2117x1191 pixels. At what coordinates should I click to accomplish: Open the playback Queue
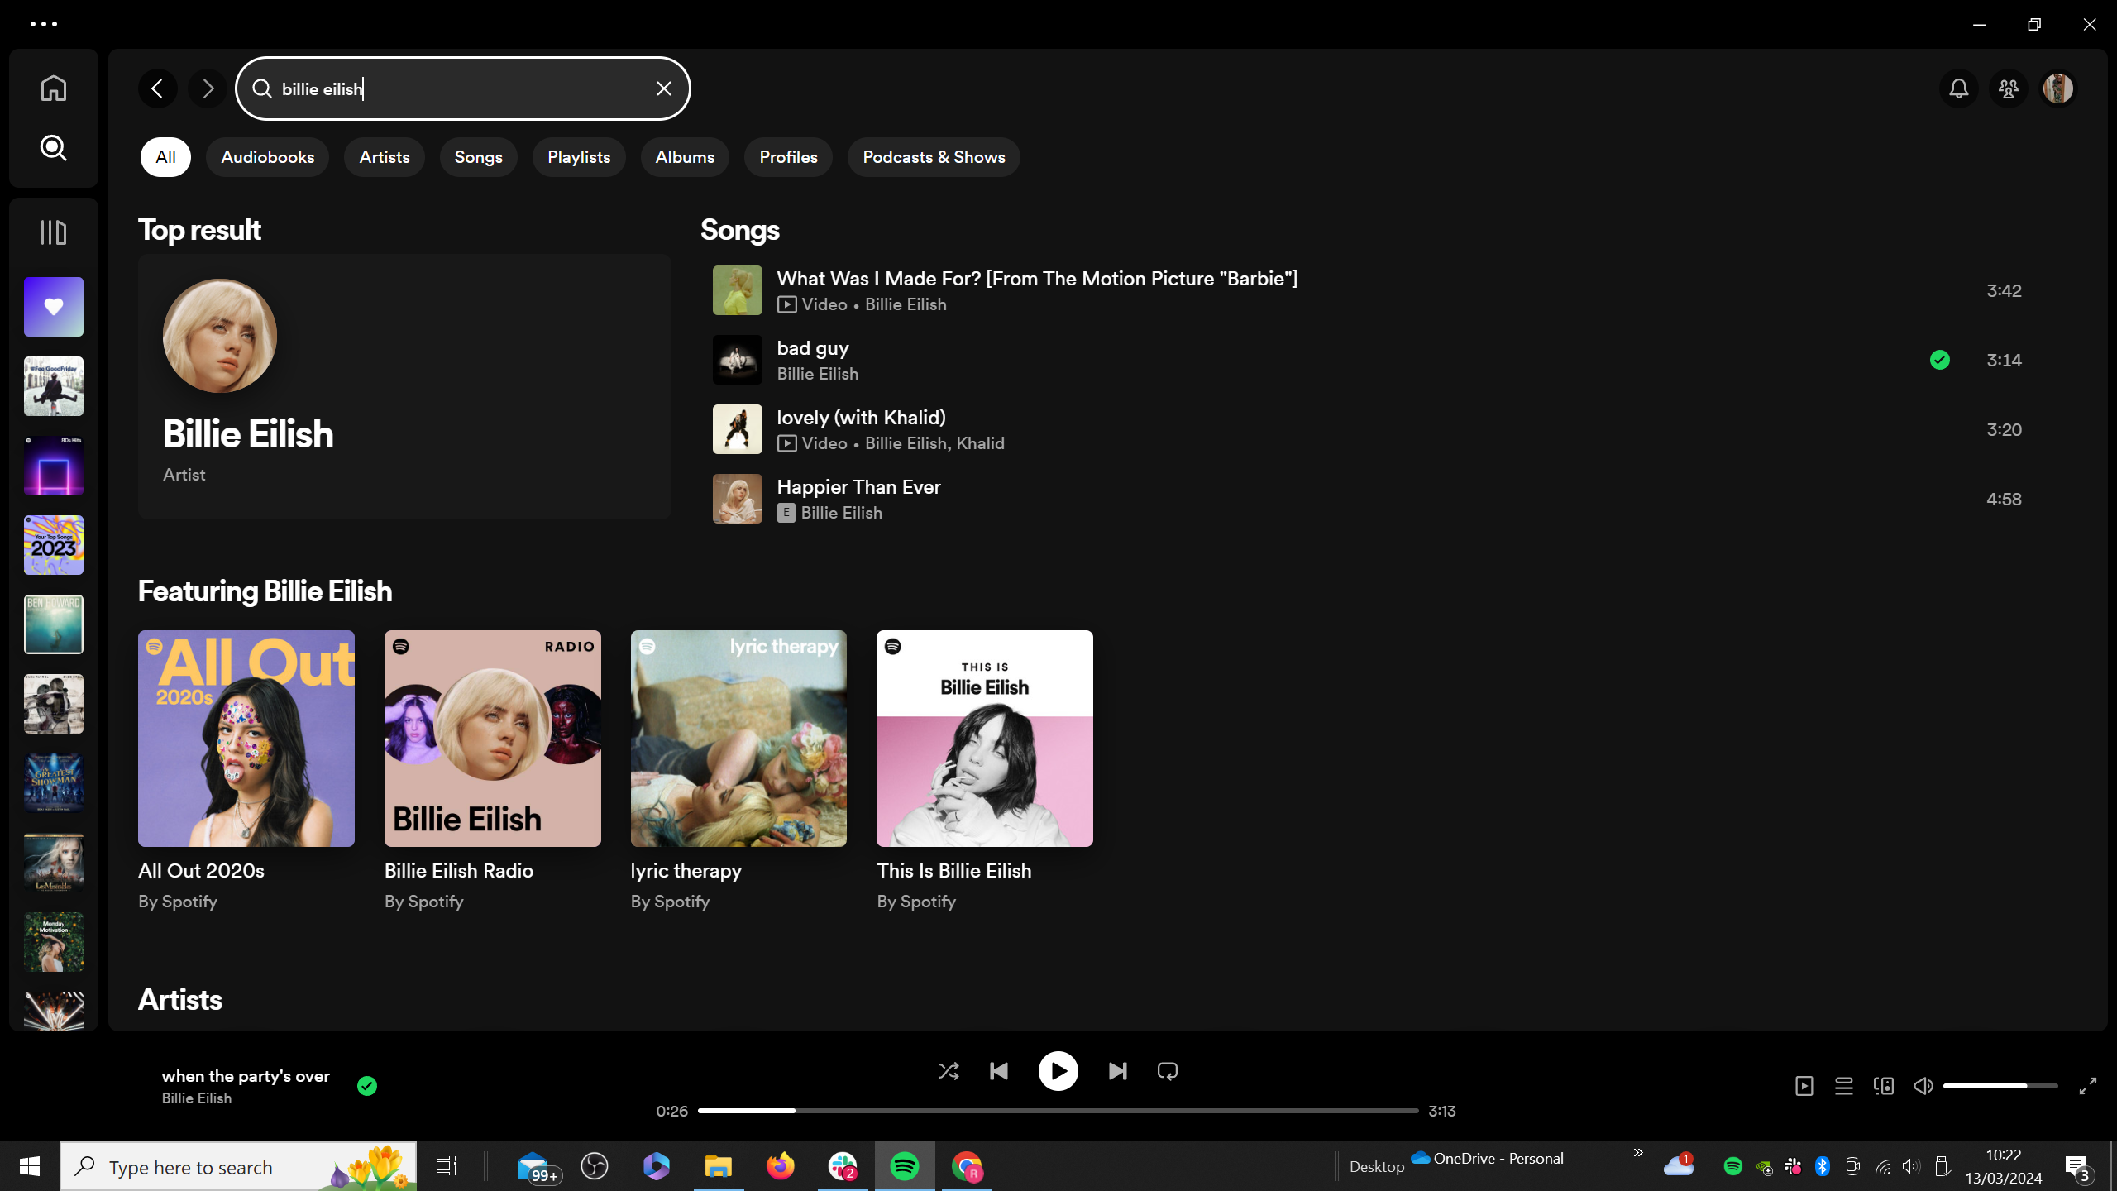pos(1844,1086)
